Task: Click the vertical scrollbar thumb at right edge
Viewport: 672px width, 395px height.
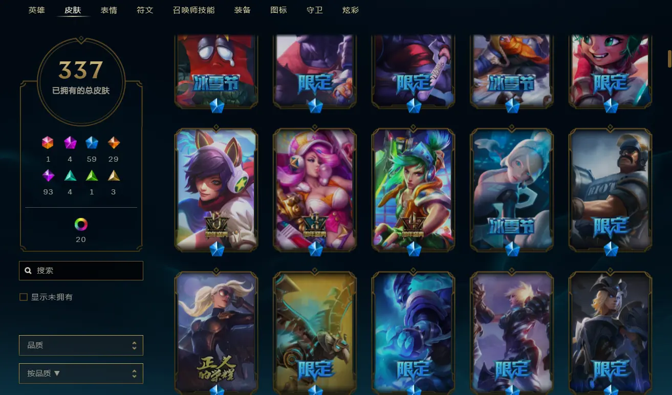Action: pos(669,58)
